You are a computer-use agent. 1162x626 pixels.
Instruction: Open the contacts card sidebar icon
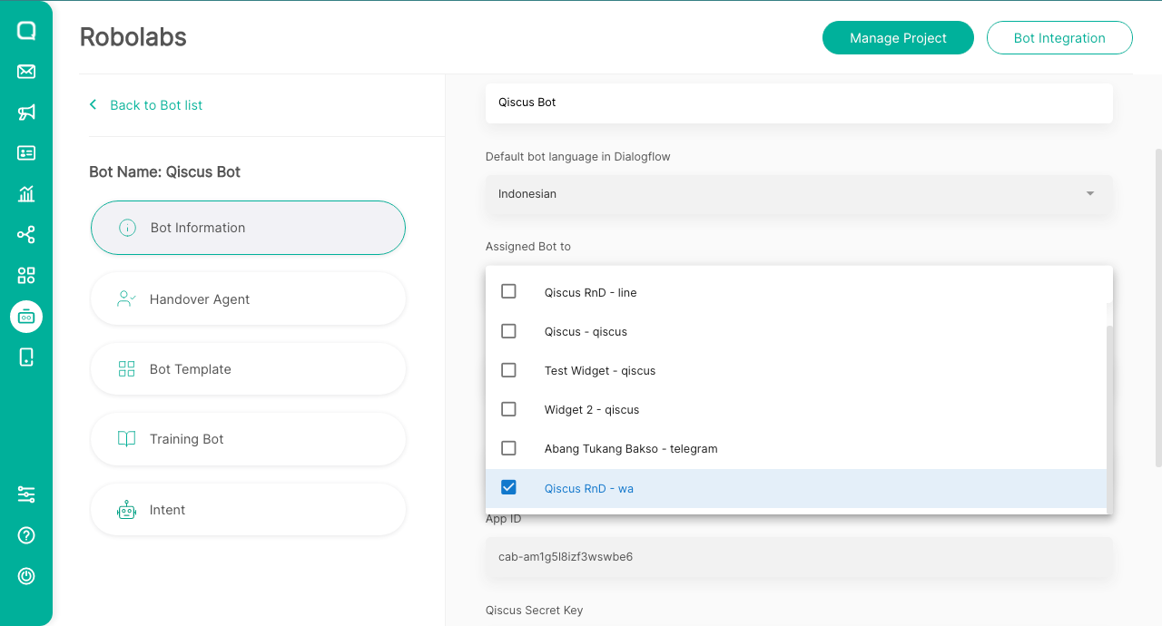point(26,153)
